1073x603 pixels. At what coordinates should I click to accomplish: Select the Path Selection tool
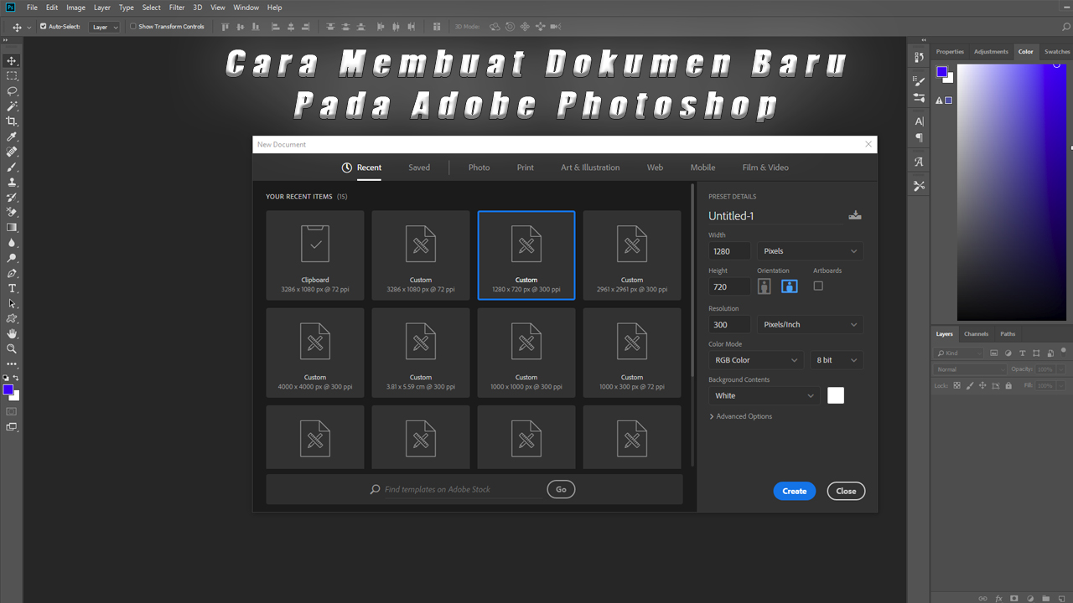[12, 303]
